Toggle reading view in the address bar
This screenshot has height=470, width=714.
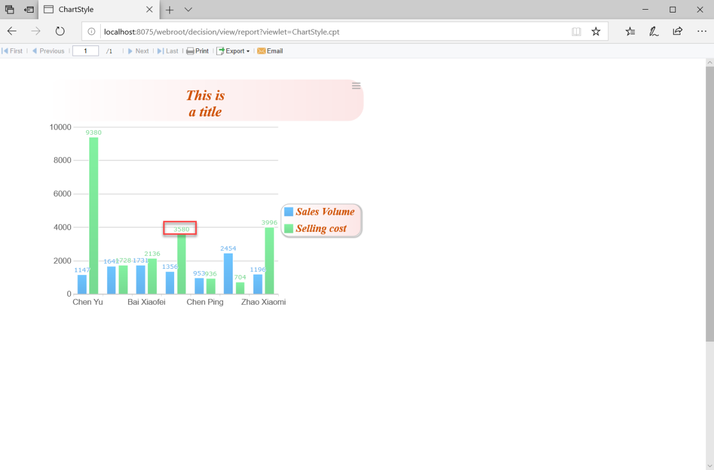click(x=576, y=31)
